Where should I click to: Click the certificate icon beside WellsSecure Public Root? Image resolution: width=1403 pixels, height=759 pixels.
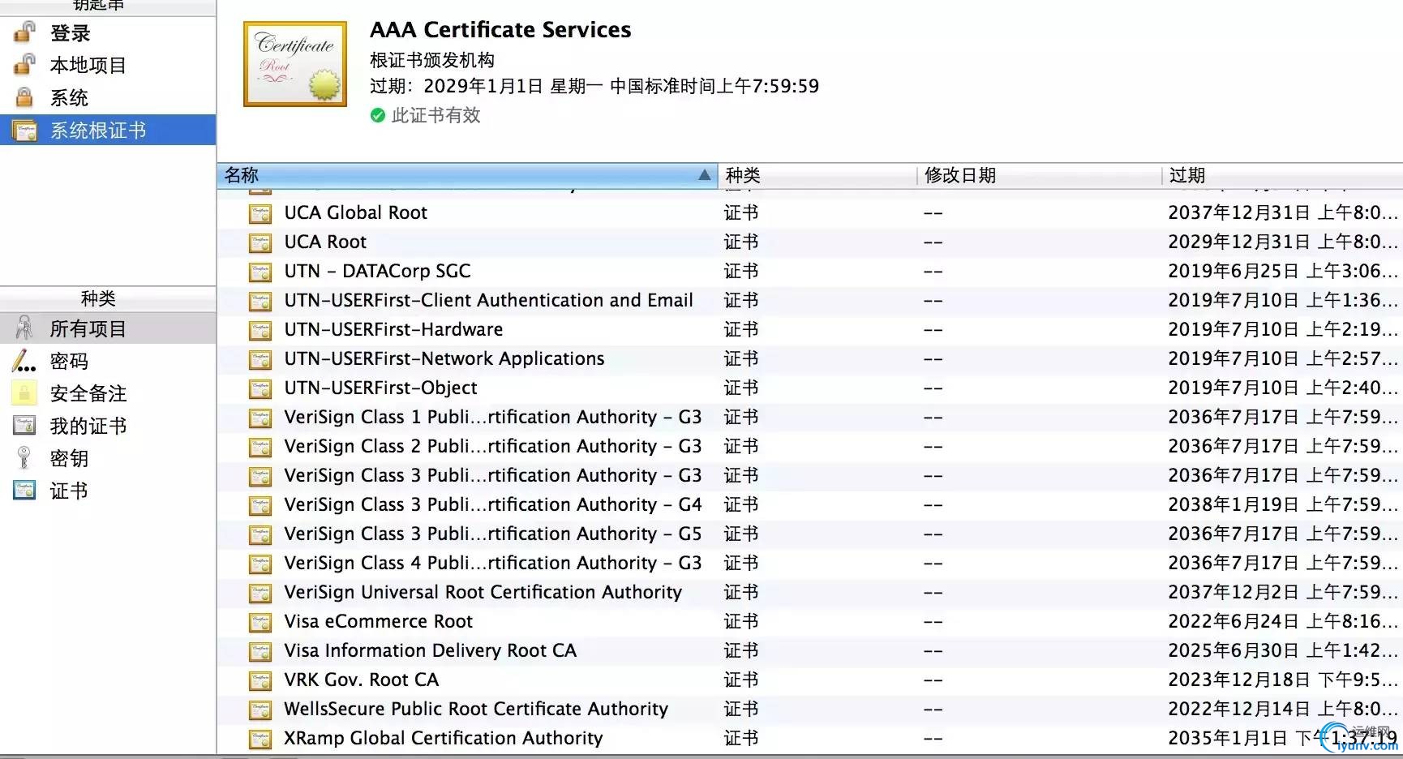(x=260, y=710)
